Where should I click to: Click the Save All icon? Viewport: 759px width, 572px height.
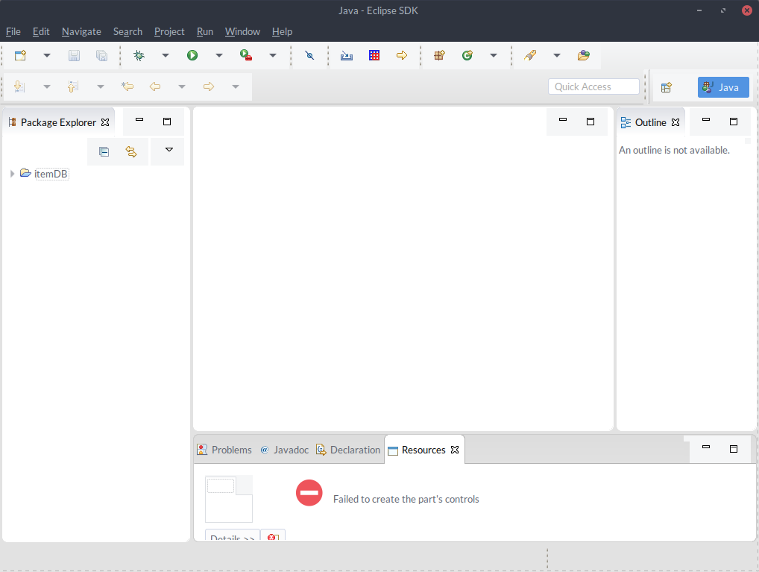pyautogui.click(x=101, y=56)
